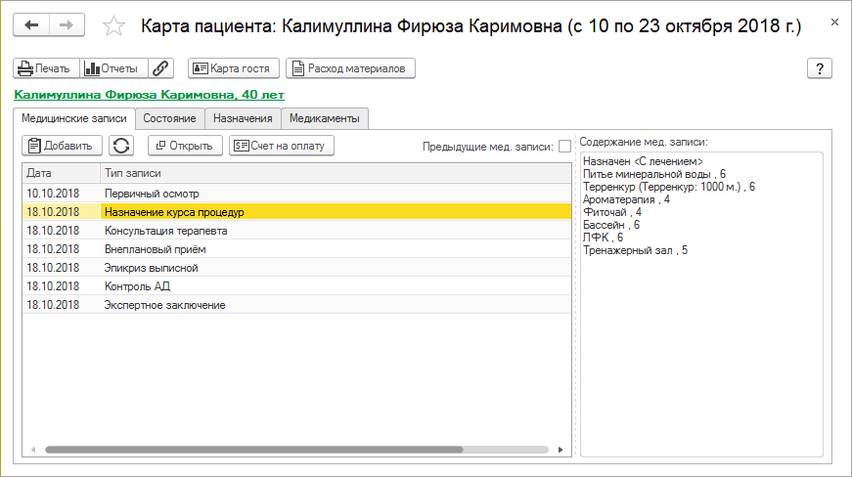
Task: Close the patient card window
Action: point(832,20)
